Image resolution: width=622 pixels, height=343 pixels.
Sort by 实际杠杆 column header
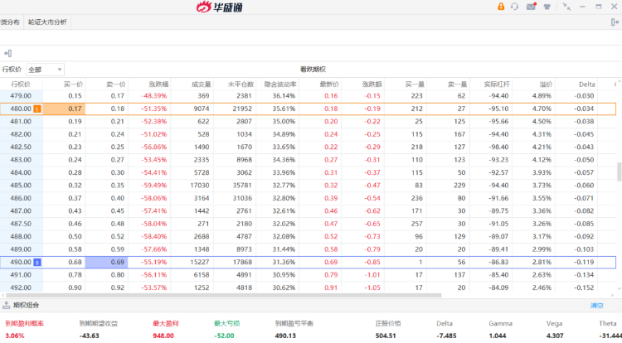[497, 84]
